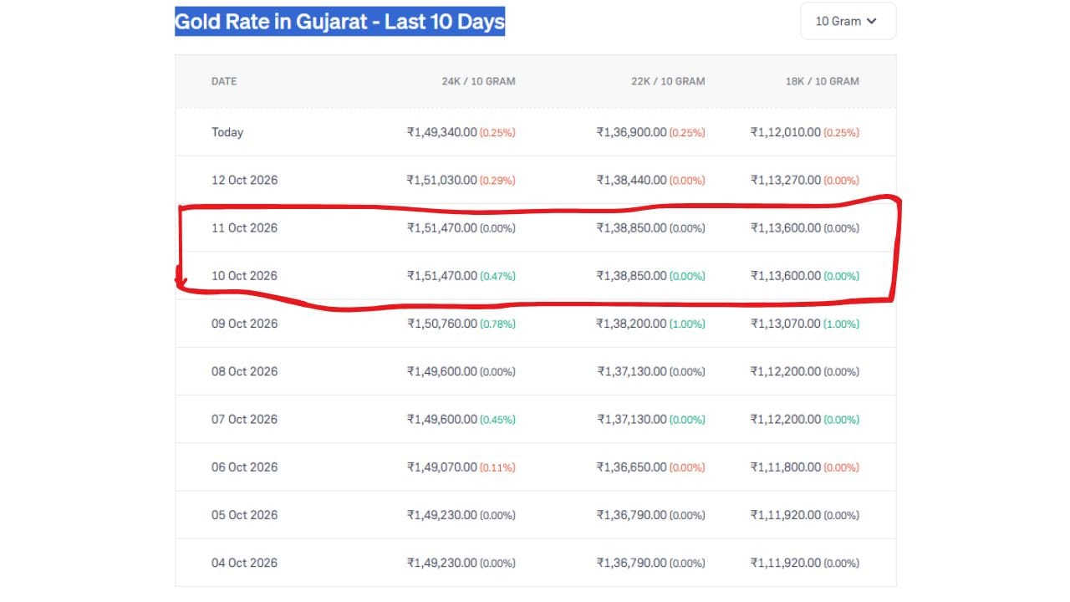The height and width of the screenshot is (602, 1070).
Task: Click the 0.78% change on 09 Oct
Action: pos(497,324)
